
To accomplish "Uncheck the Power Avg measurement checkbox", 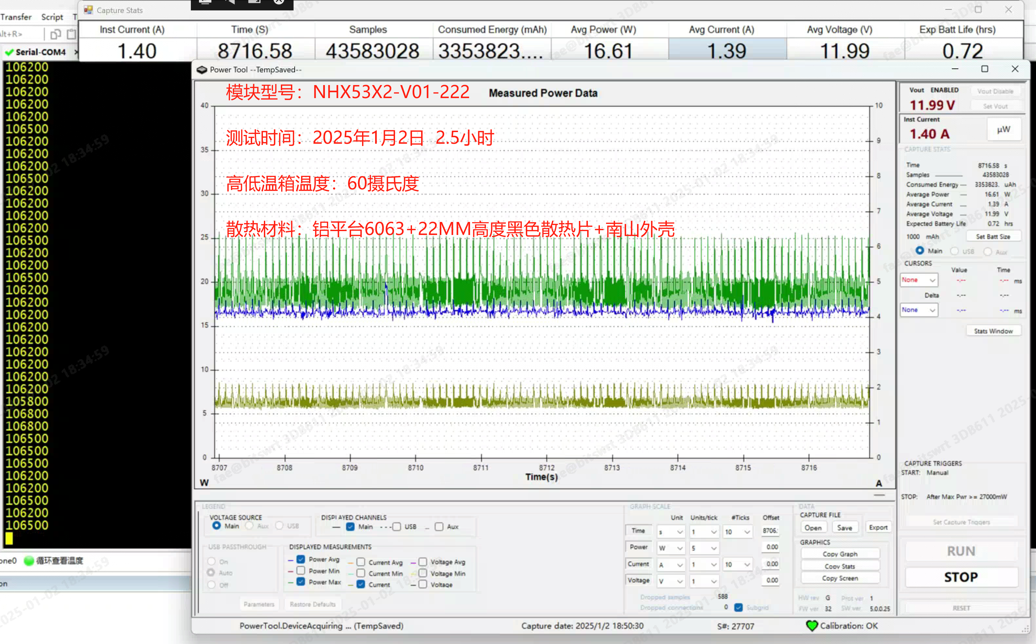I will click(x=301, y=559).
